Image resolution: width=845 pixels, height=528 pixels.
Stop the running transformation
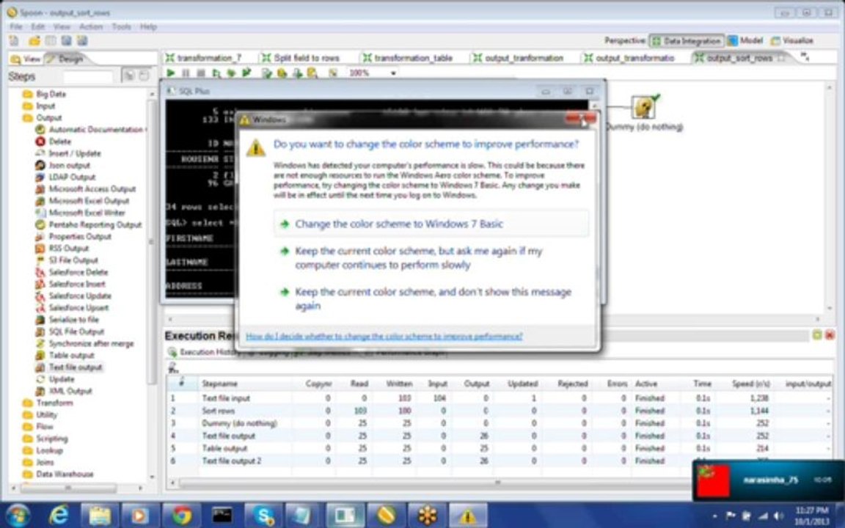[200, 73]
